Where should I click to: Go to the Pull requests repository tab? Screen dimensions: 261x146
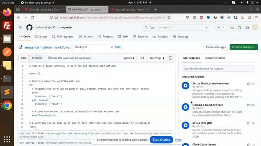pos(63,36)
